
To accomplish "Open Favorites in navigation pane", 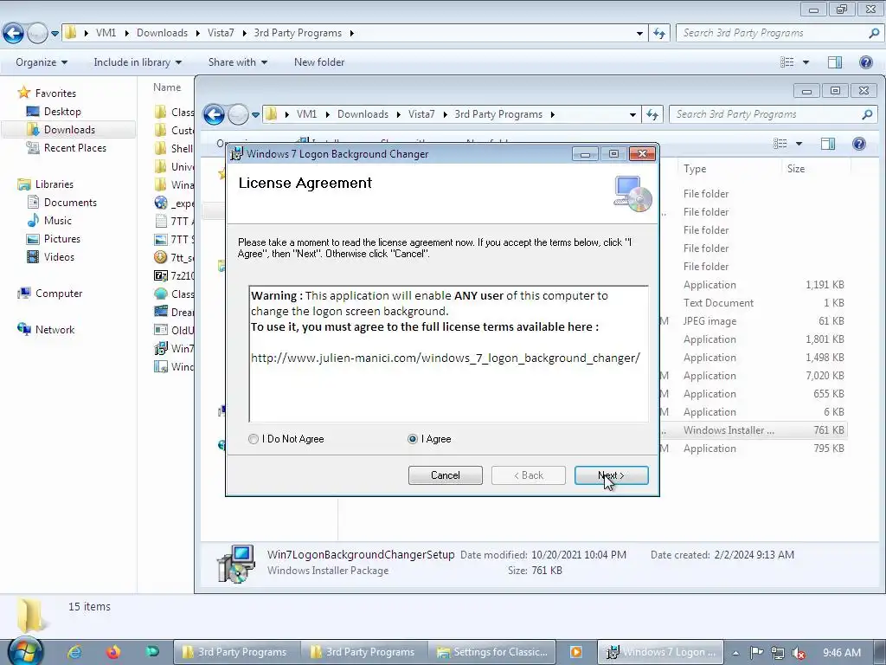I will [x=55, y=94].
